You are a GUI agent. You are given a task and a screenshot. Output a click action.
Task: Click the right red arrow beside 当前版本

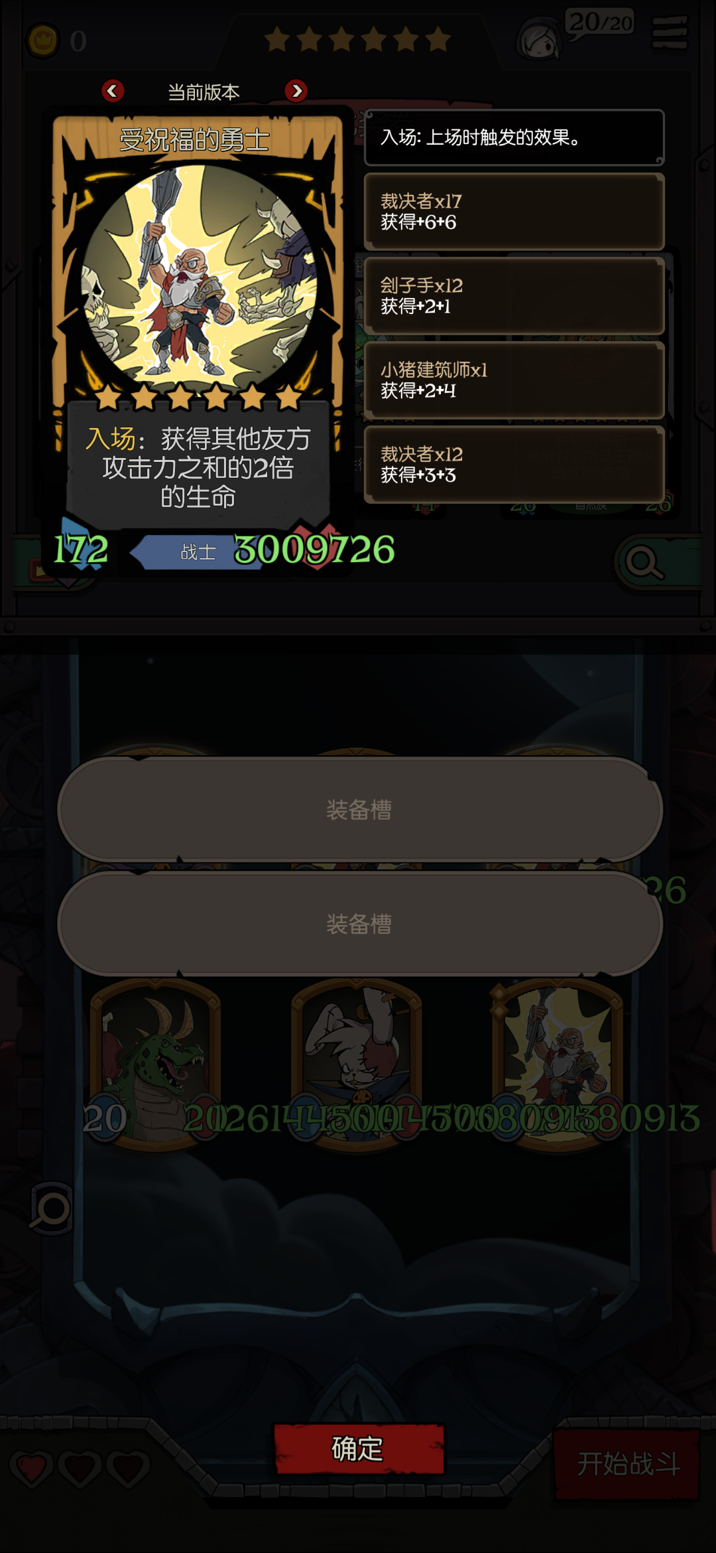[296, 91]
